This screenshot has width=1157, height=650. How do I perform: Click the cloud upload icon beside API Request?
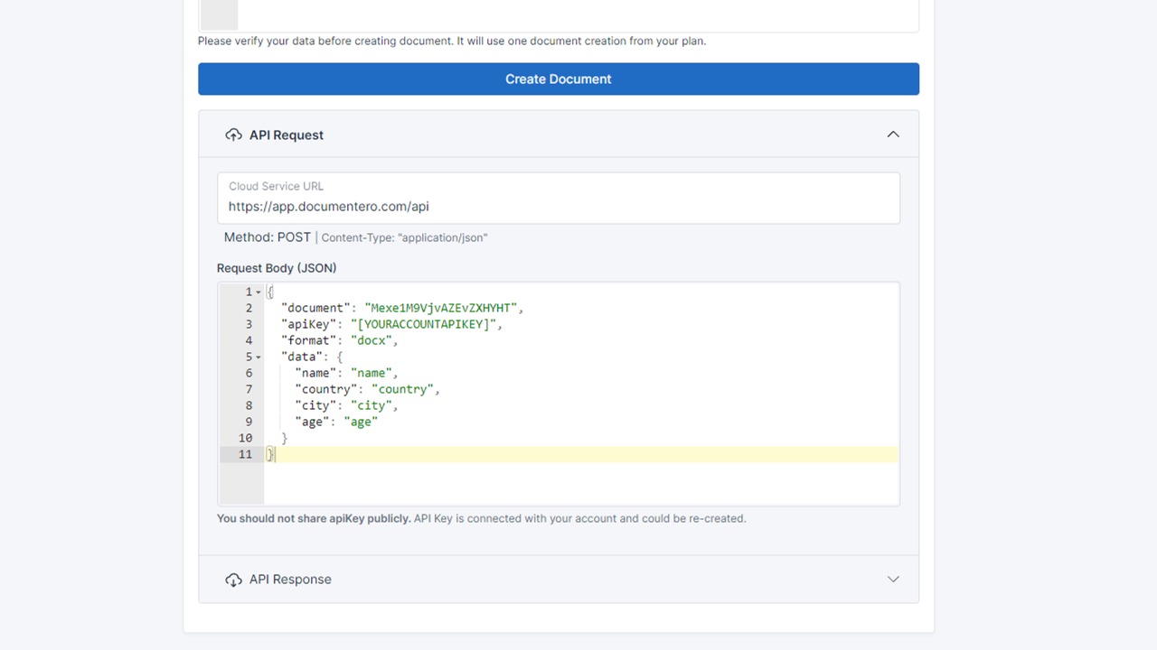point(233,135)
